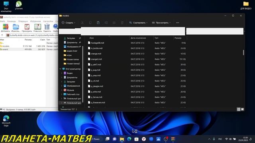Switch to large icons view in Explorer
Image resolution: width=255 pixels, height=143 pixels.
pos(242,109)
